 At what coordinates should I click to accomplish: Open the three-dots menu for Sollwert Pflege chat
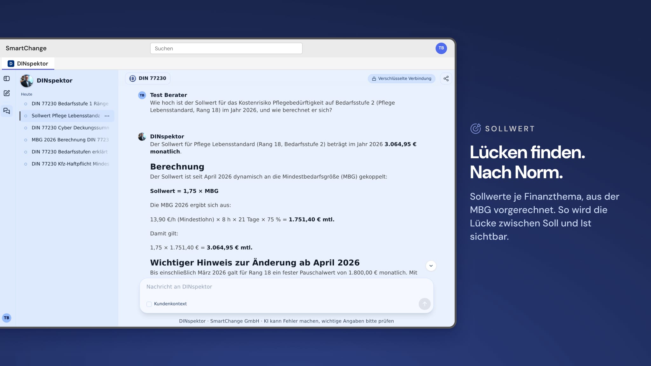coord(107,116)
